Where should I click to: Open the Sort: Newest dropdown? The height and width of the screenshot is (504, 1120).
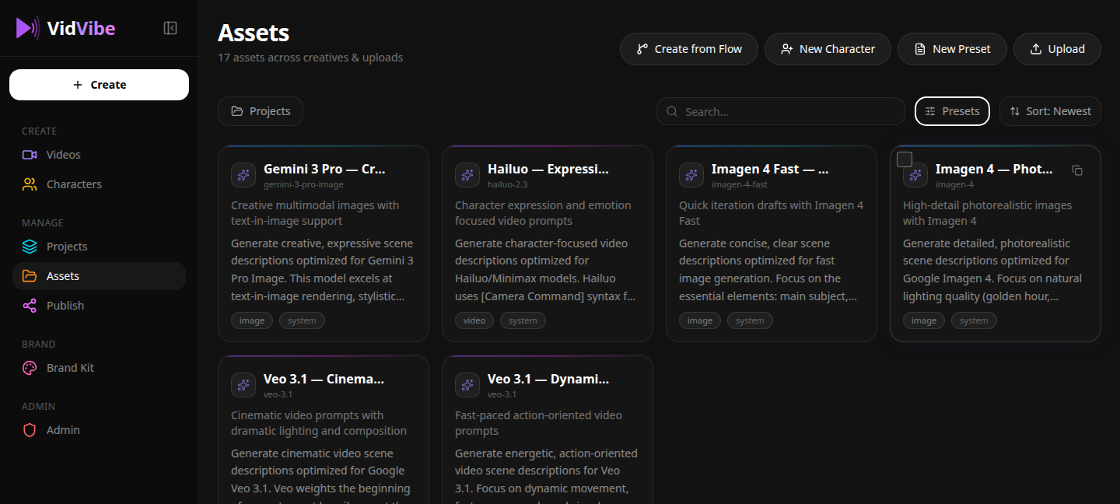1050,111
